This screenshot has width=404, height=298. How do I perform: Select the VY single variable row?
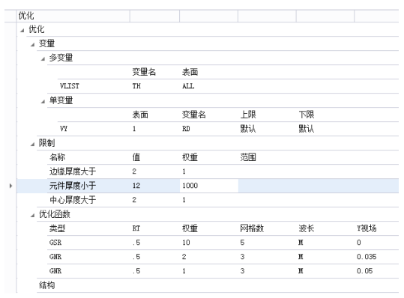click(x=228, y=129)
